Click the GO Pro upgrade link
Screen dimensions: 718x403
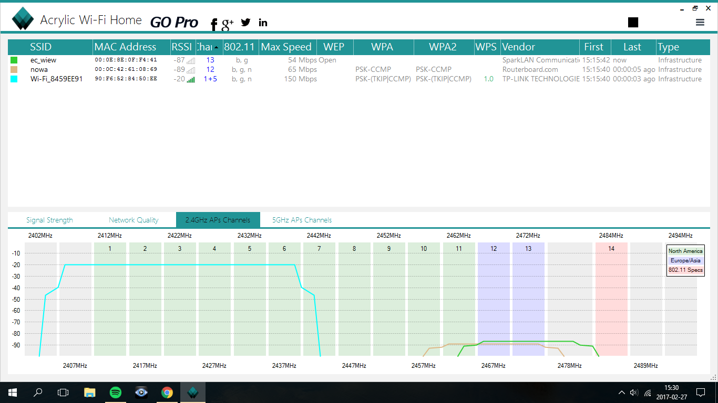click(174, 22)
